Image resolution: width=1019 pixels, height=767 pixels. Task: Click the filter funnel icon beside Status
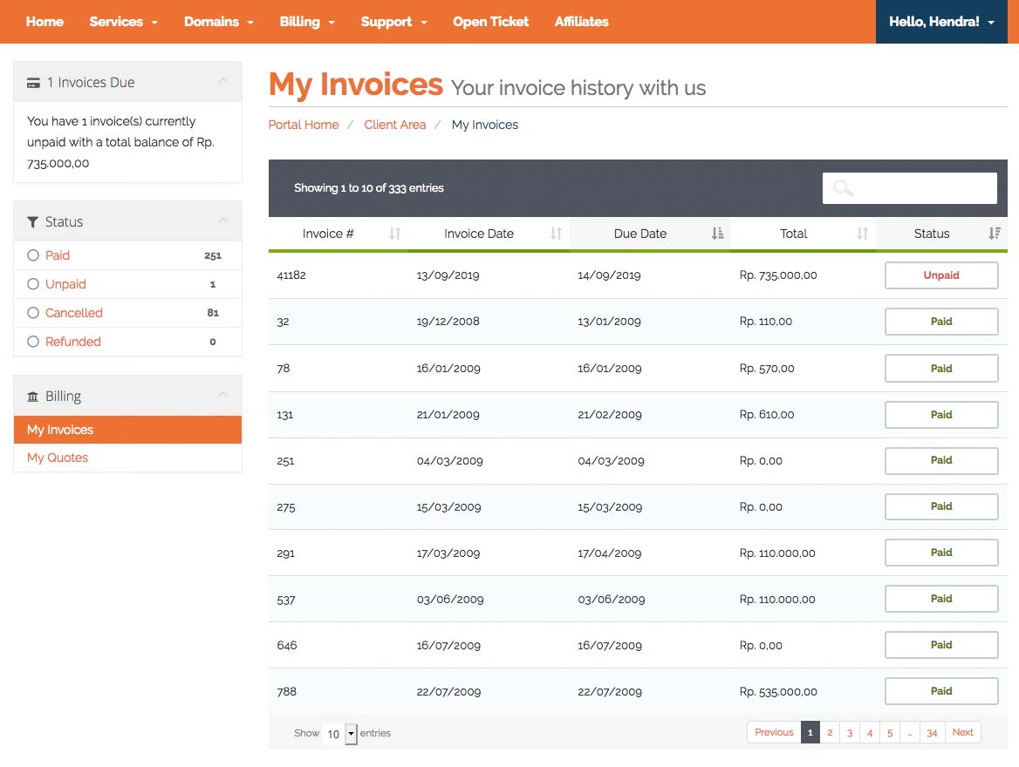tap(33, 222)
